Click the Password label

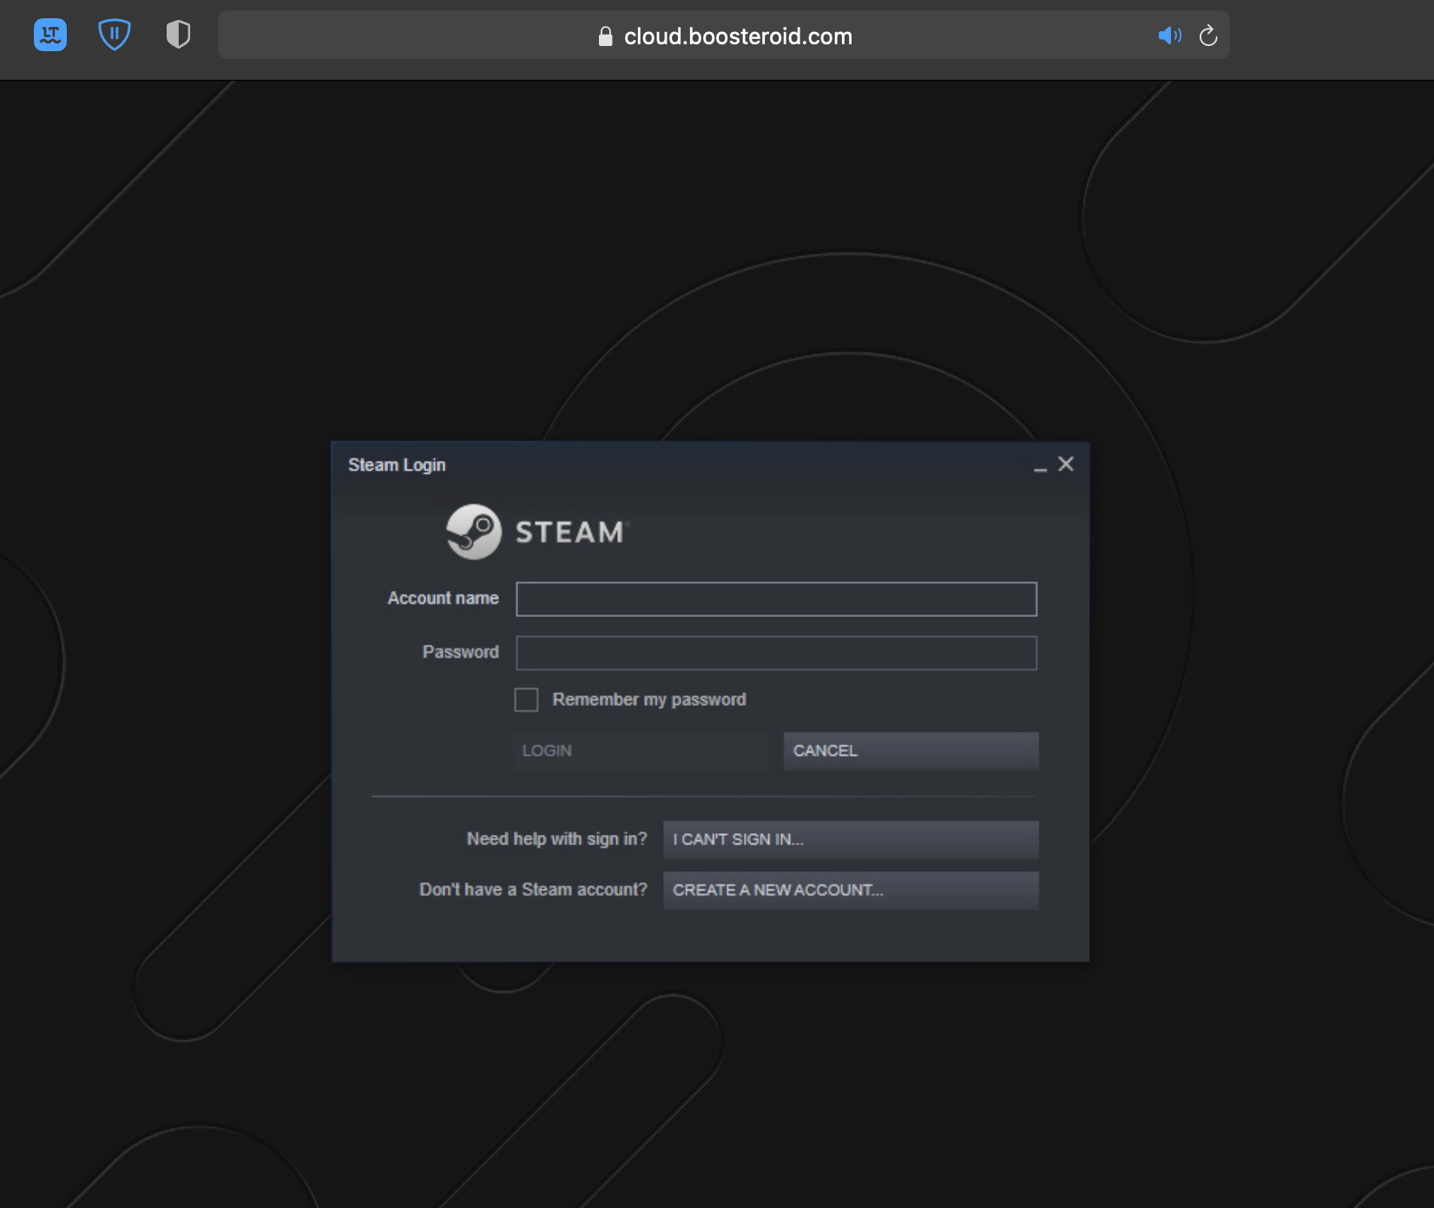[460, 652]
